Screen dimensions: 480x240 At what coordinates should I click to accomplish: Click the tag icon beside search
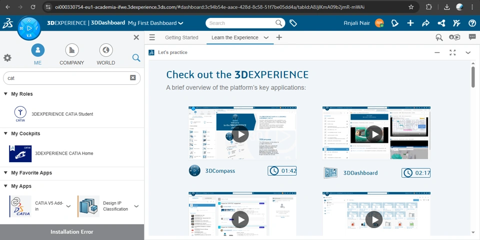click(293, 23)
